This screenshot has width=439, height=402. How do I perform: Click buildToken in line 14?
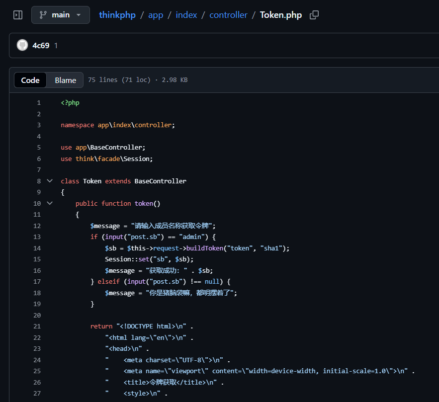204,248
